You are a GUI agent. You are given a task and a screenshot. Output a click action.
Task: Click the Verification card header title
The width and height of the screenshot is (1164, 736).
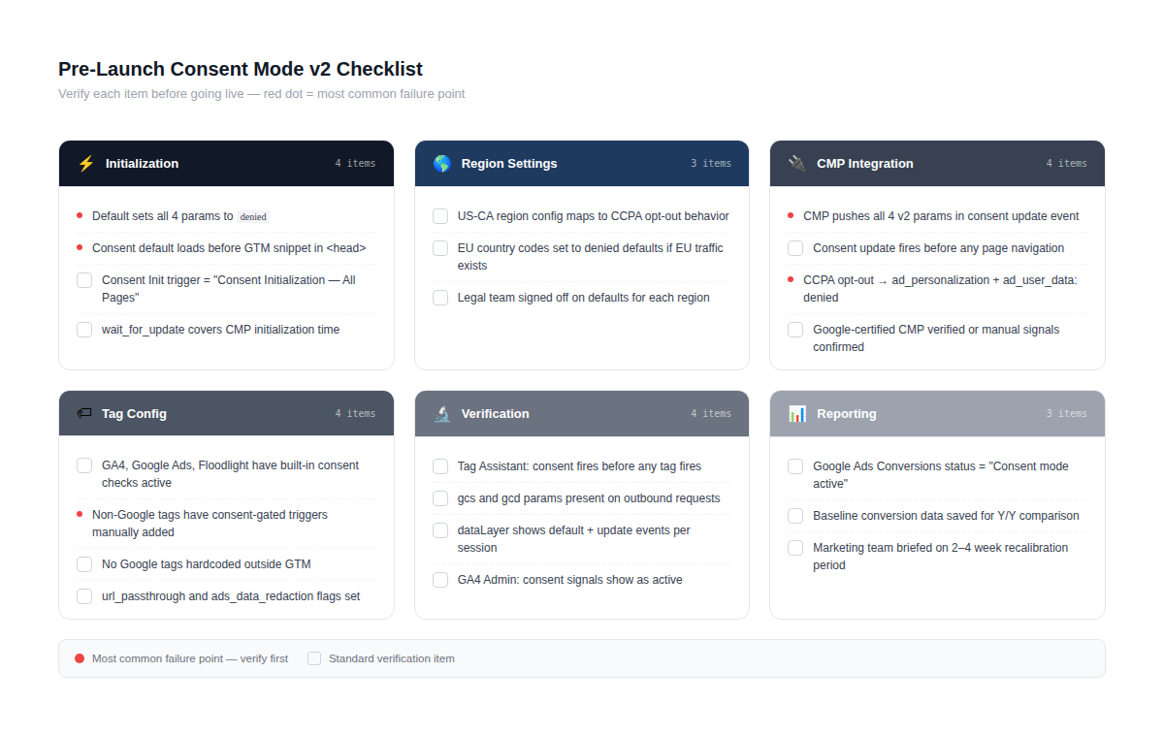click(495, 414)
